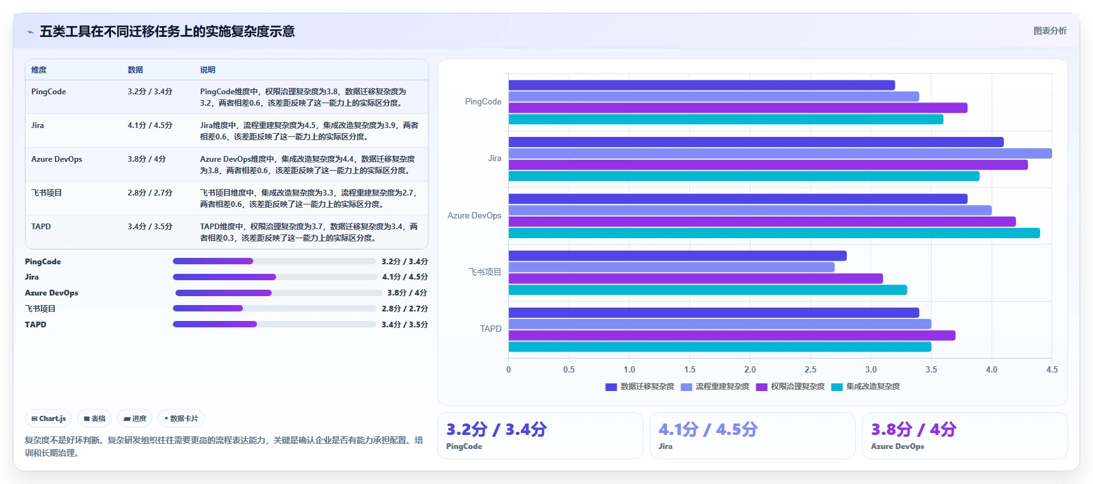Toggle 权限治理复杂度 legend swatch
Viewport: 1093px width, 484px height.
coord(761,387)
